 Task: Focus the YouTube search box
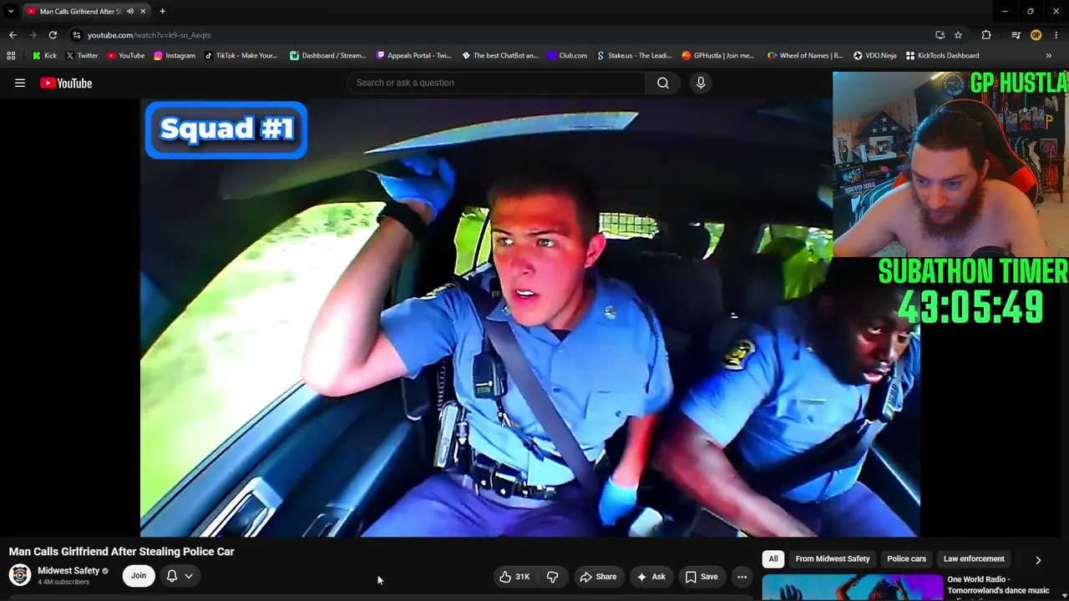[x=496, y=83]
